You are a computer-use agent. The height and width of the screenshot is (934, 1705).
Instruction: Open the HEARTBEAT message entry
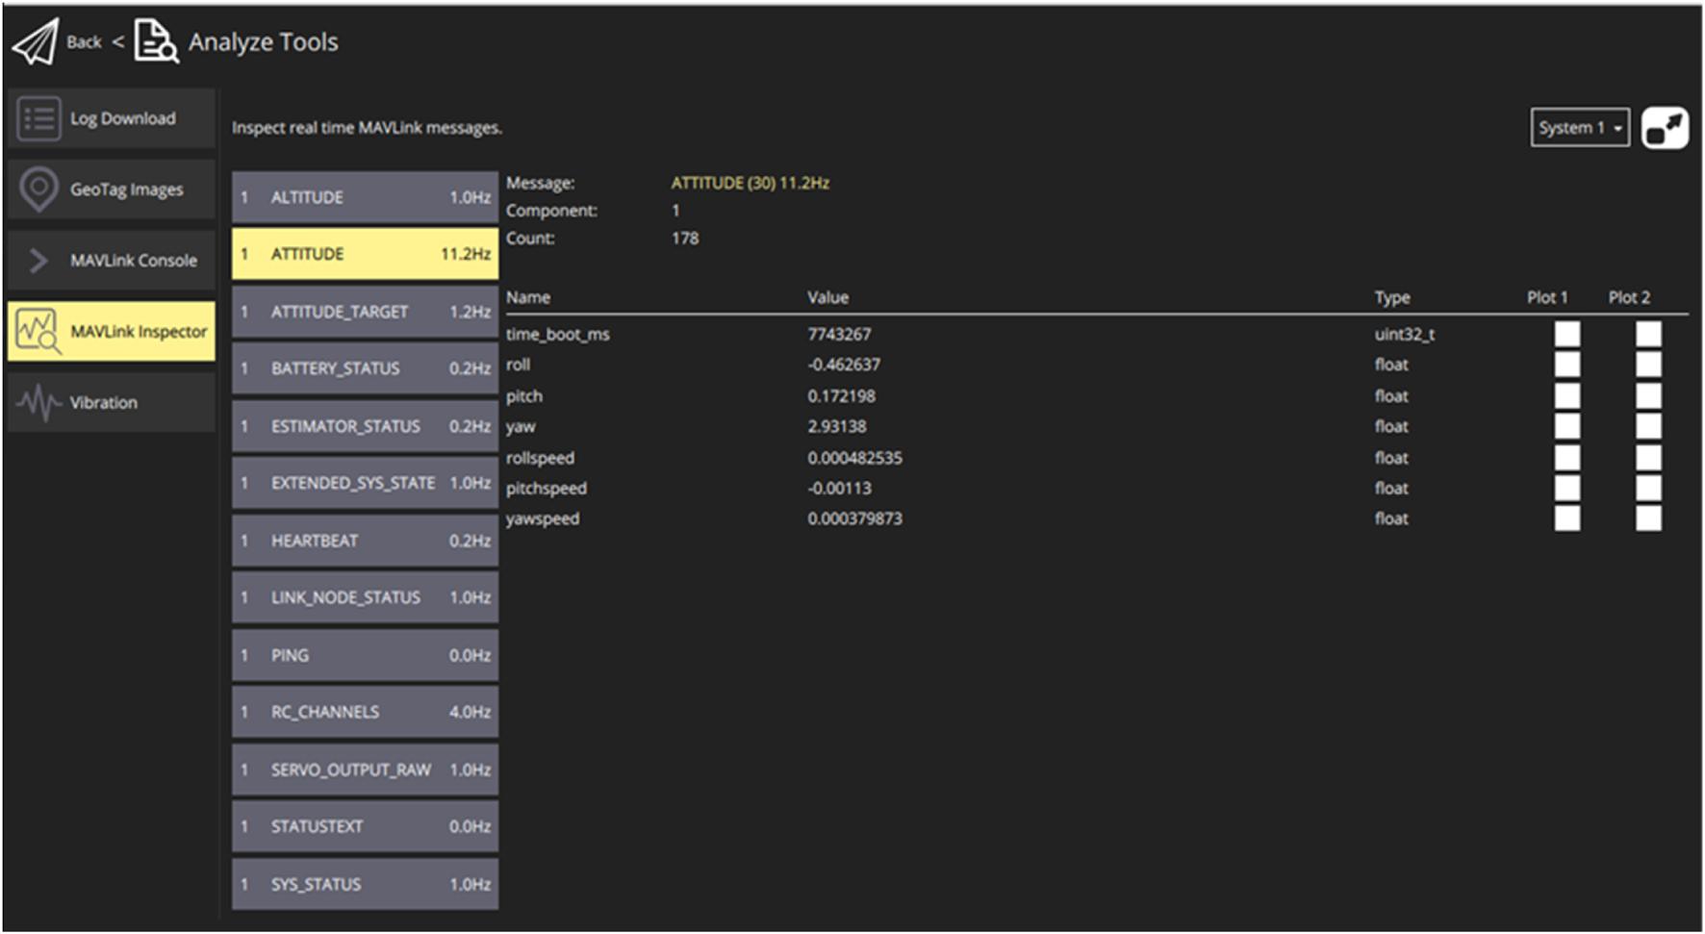click(x=365, y=541)
